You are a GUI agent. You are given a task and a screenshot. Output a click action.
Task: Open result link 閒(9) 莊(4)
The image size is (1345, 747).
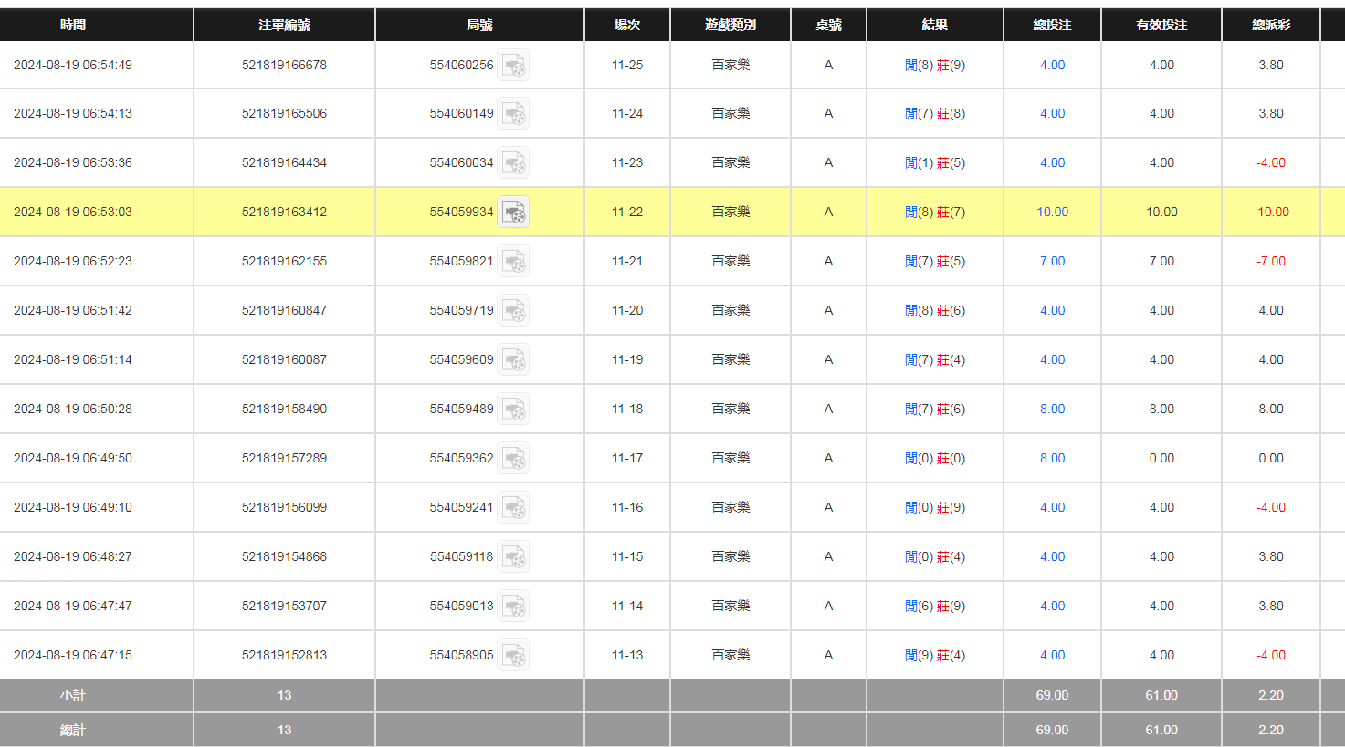point(934,655)
